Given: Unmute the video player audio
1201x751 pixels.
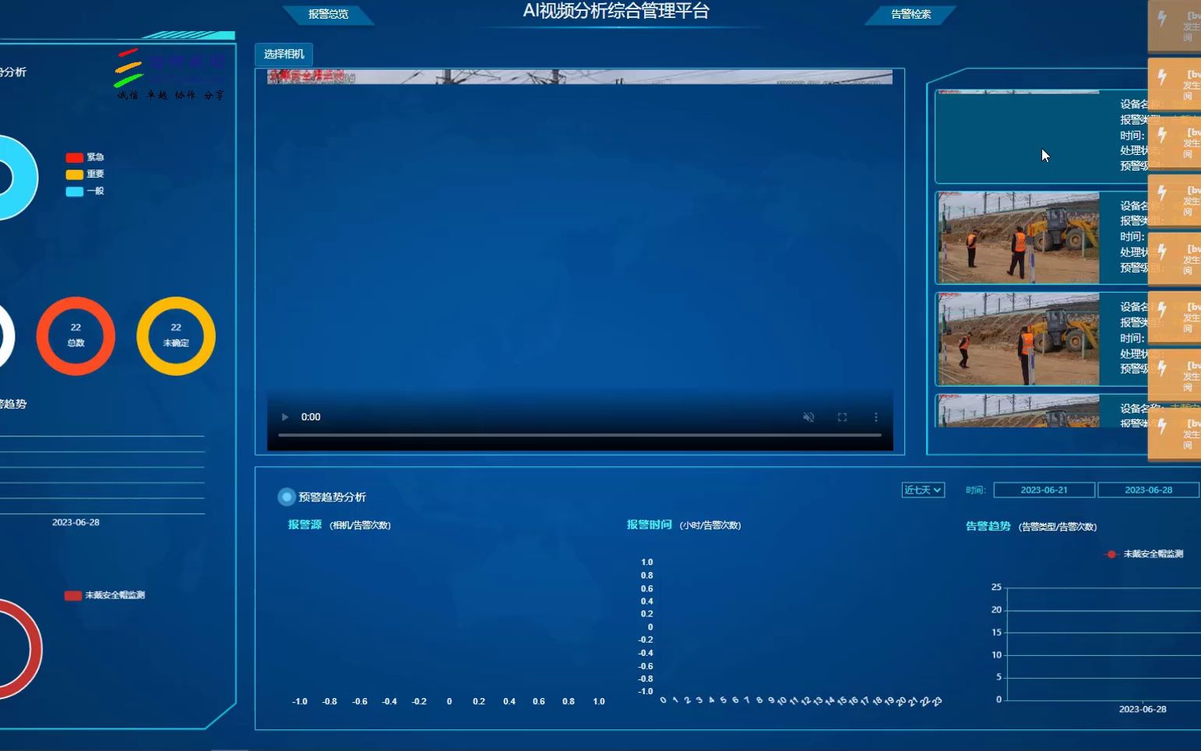Looking at the screenshot, I should pyautogui.click(x=808, y=417).
